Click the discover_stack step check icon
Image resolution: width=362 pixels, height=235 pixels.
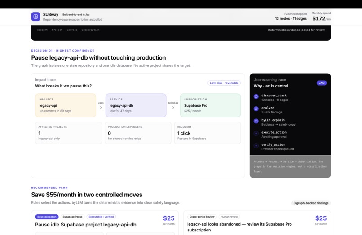[256, 96]
